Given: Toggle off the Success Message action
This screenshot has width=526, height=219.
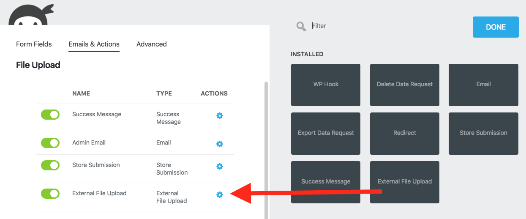Looking at the screenshot, I should (x=50, y=115).
